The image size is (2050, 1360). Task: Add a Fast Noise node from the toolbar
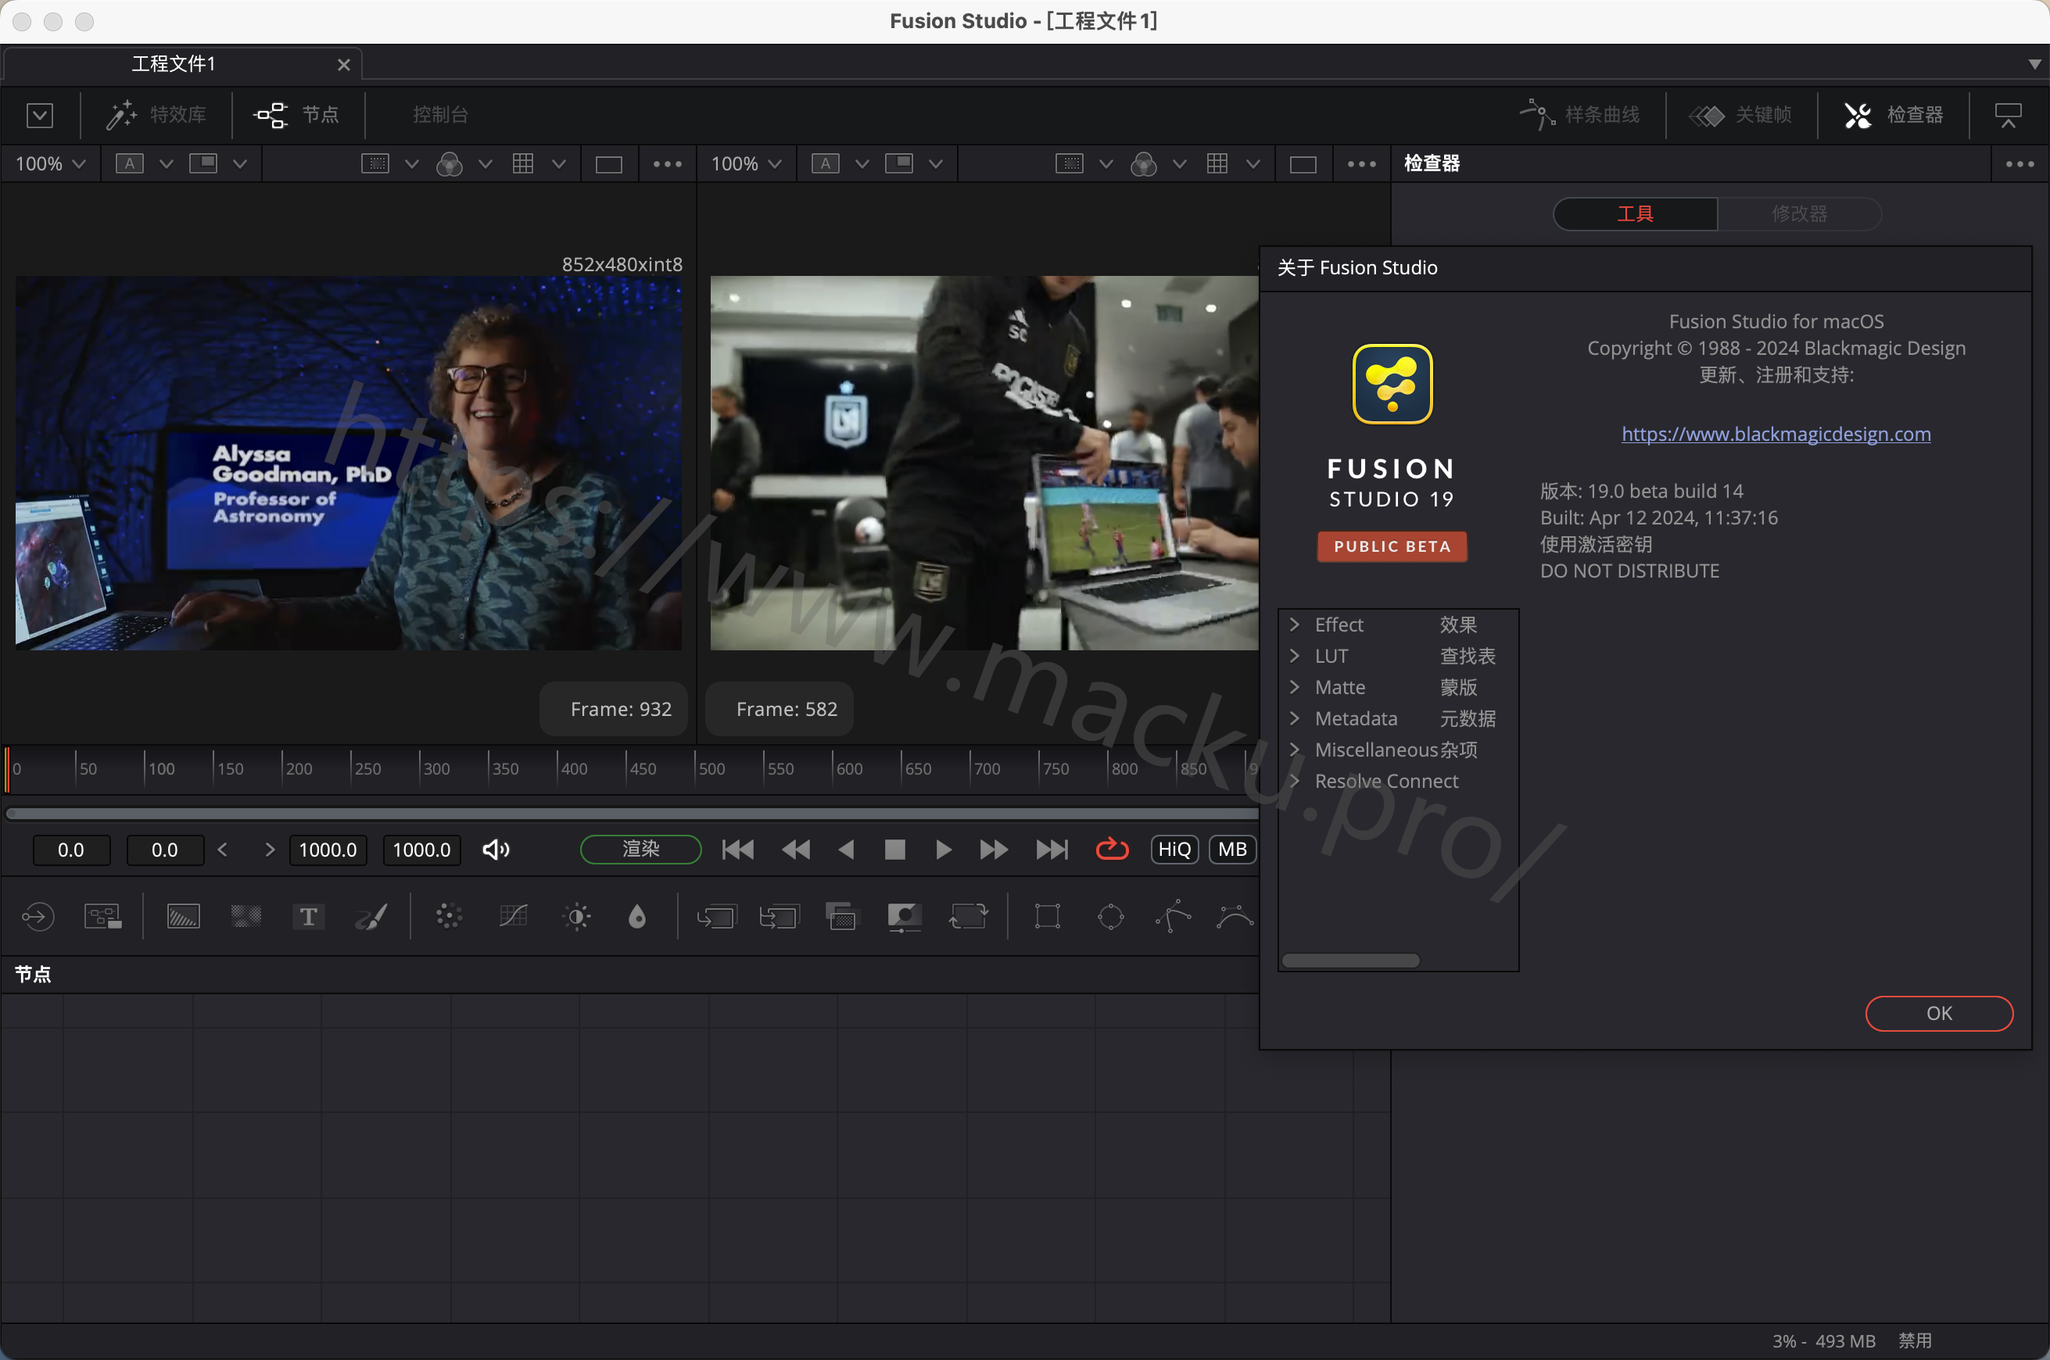point(246,917)
